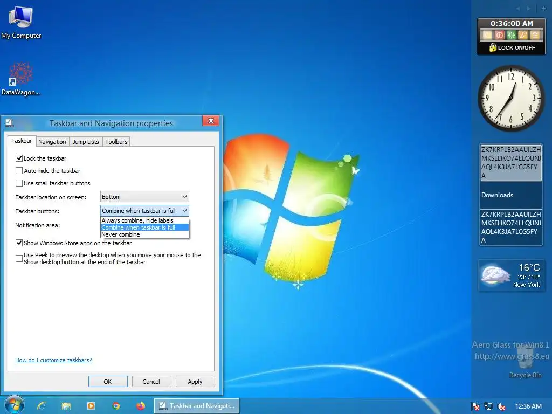Screen dimensions: 552x414
Task: Click the 12:36 AM taskbar clock
Action: pyautogui.click(x=528, y=406)
